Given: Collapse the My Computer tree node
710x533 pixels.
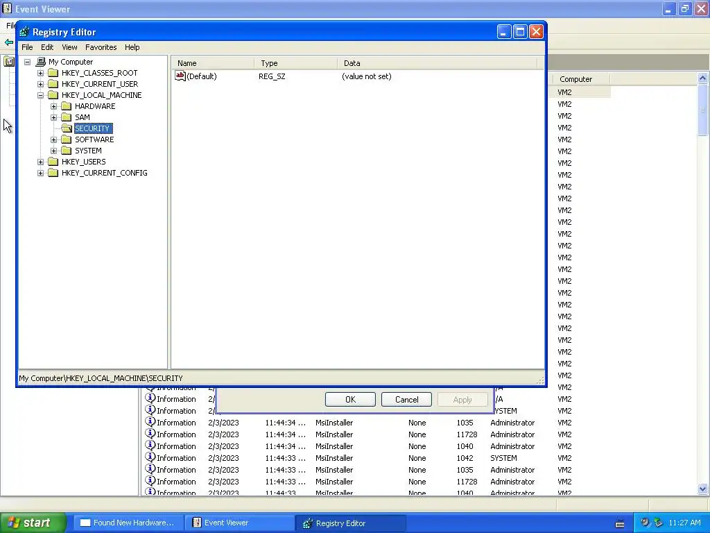Looking at the screenshot, I should (x=27, y=62).
